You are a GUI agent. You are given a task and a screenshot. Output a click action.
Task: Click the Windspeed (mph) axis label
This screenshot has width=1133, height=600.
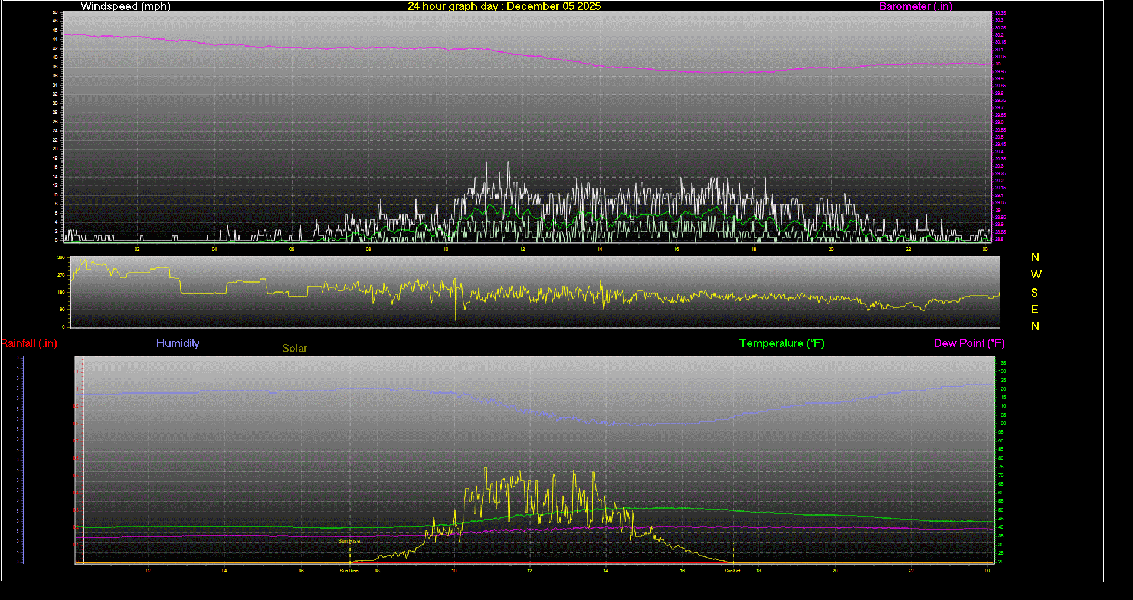click(x=125, y=6)
